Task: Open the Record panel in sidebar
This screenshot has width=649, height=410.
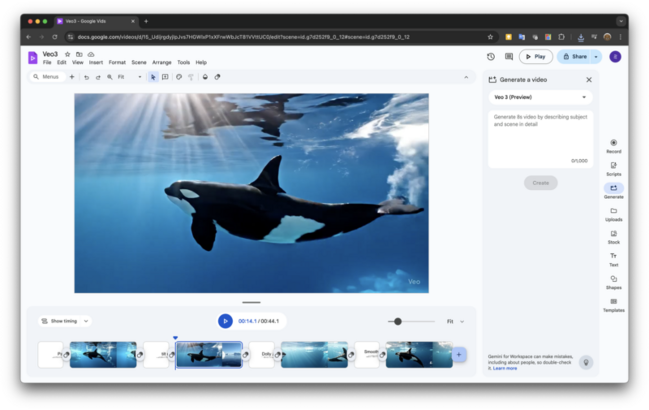Action: point(614,146)
